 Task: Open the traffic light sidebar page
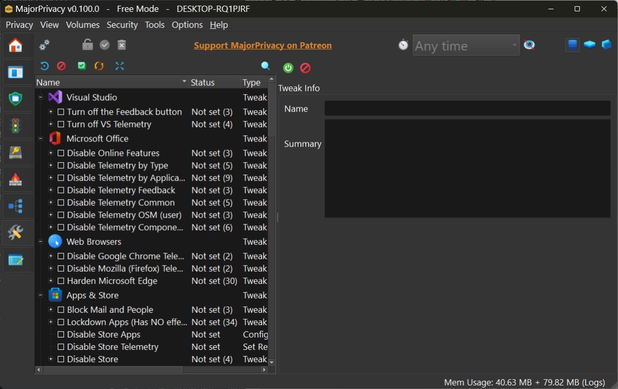pyautogui.click(x=15, y=126)
